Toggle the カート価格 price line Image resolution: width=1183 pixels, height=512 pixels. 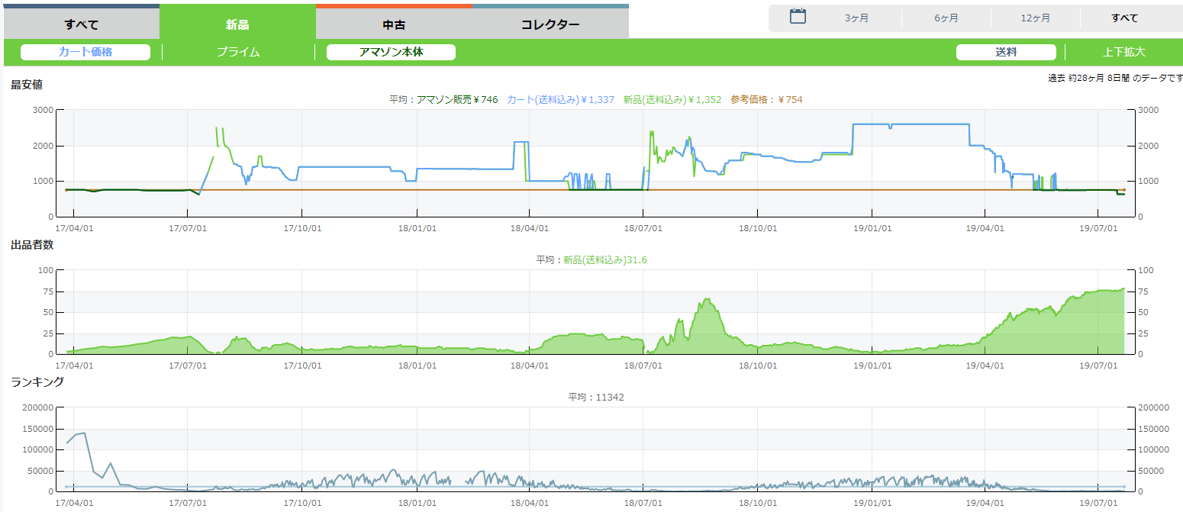85,52
